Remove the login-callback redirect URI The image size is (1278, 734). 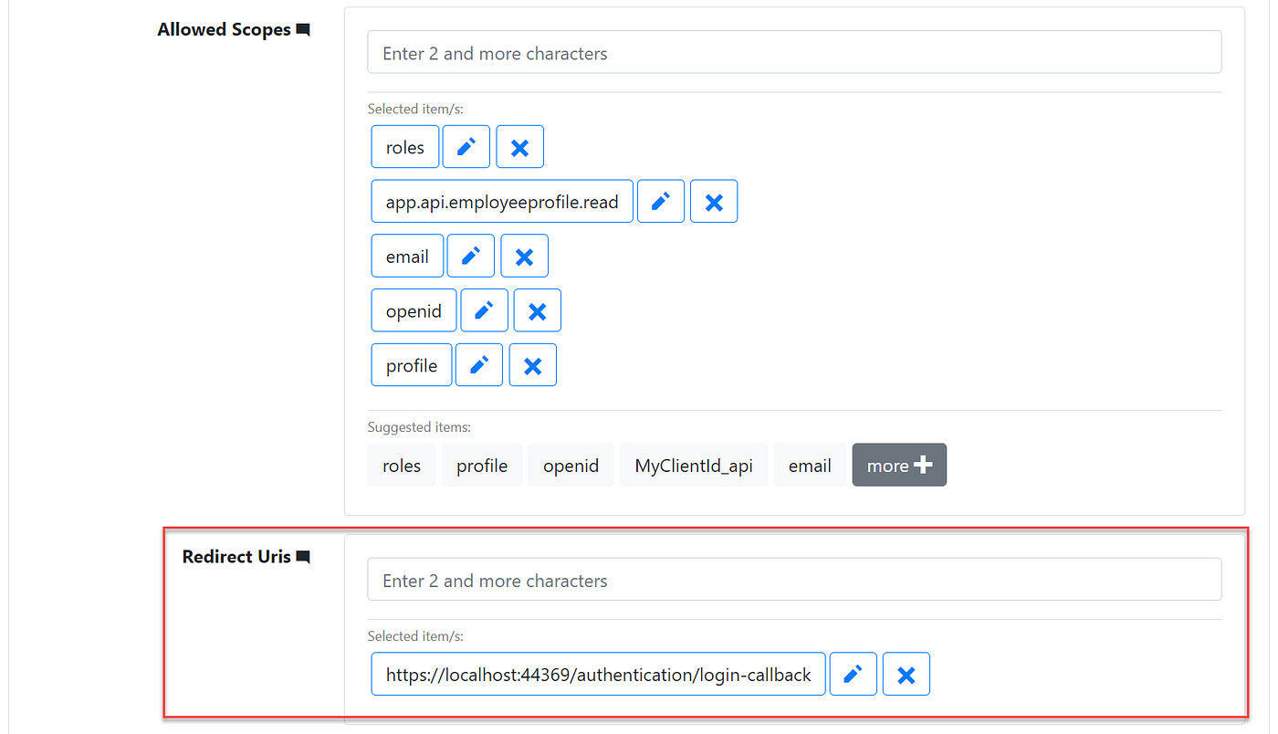pyautogui.click(x=906, y=674)
